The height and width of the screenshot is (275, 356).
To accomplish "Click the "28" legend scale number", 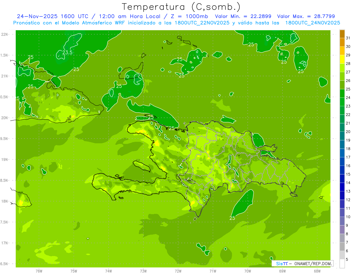I will (x=349, y=63).
